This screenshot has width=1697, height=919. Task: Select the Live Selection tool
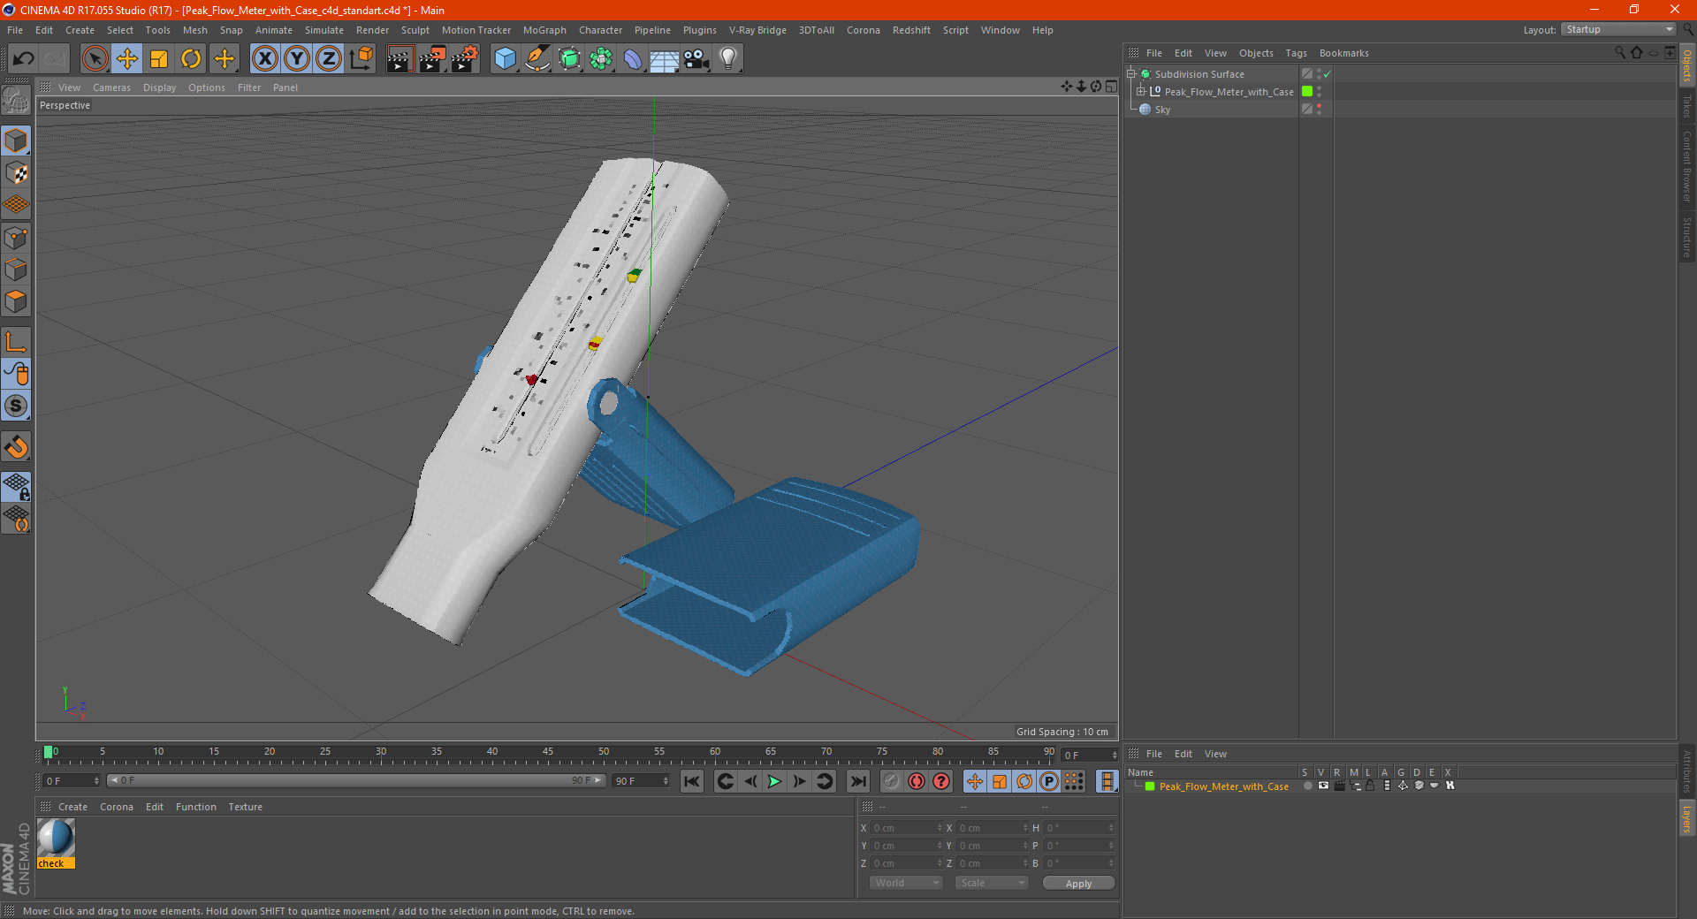tap(95, 59)
